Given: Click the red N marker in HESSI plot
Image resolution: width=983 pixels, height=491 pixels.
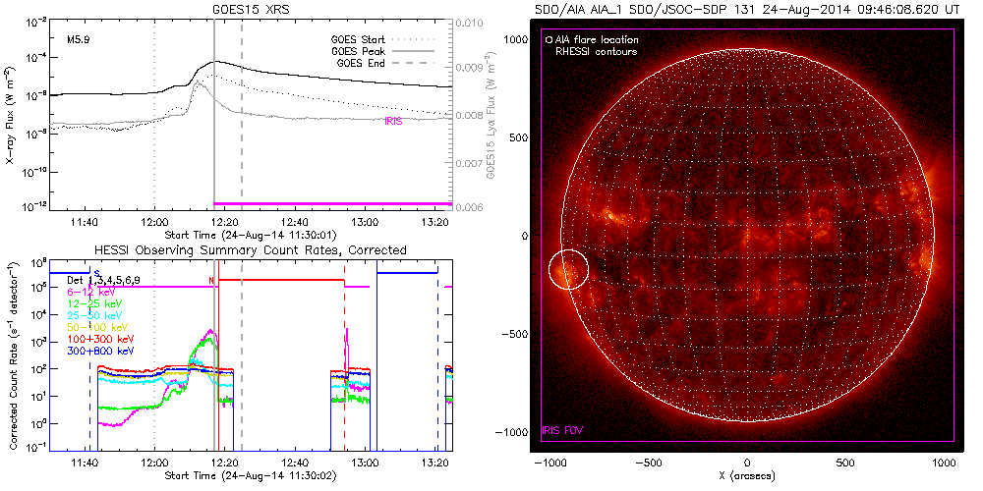Looking at the screenshot, I should (211, 281).
